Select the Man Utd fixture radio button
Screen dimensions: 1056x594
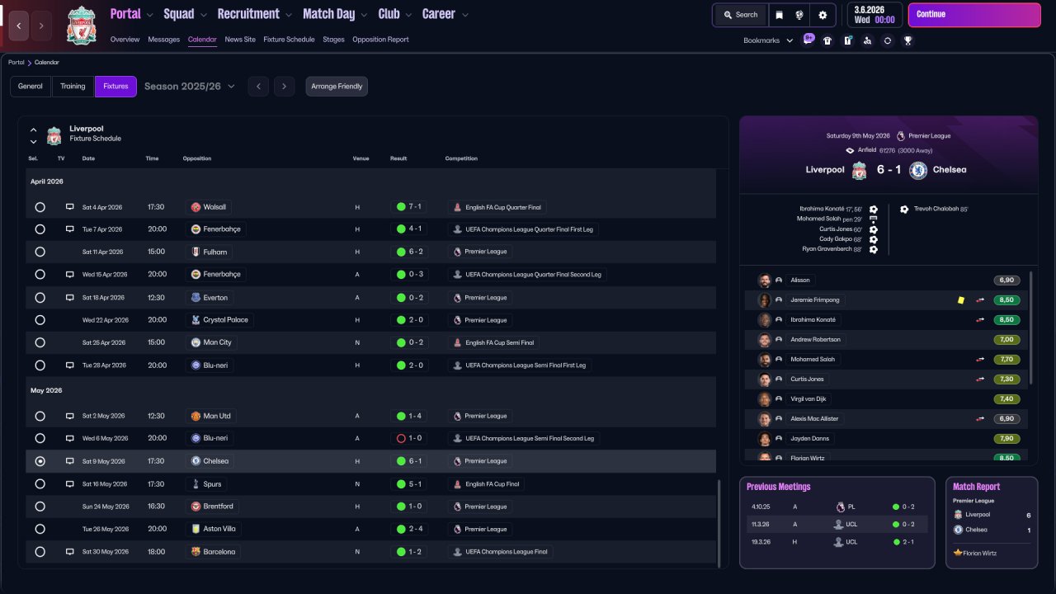(x=40, y=416)
